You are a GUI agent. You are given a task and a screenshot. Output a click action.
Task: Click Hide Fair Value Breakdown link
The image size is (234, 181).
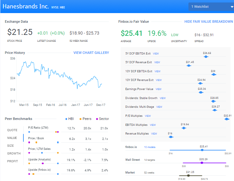(x=208, y=21)
